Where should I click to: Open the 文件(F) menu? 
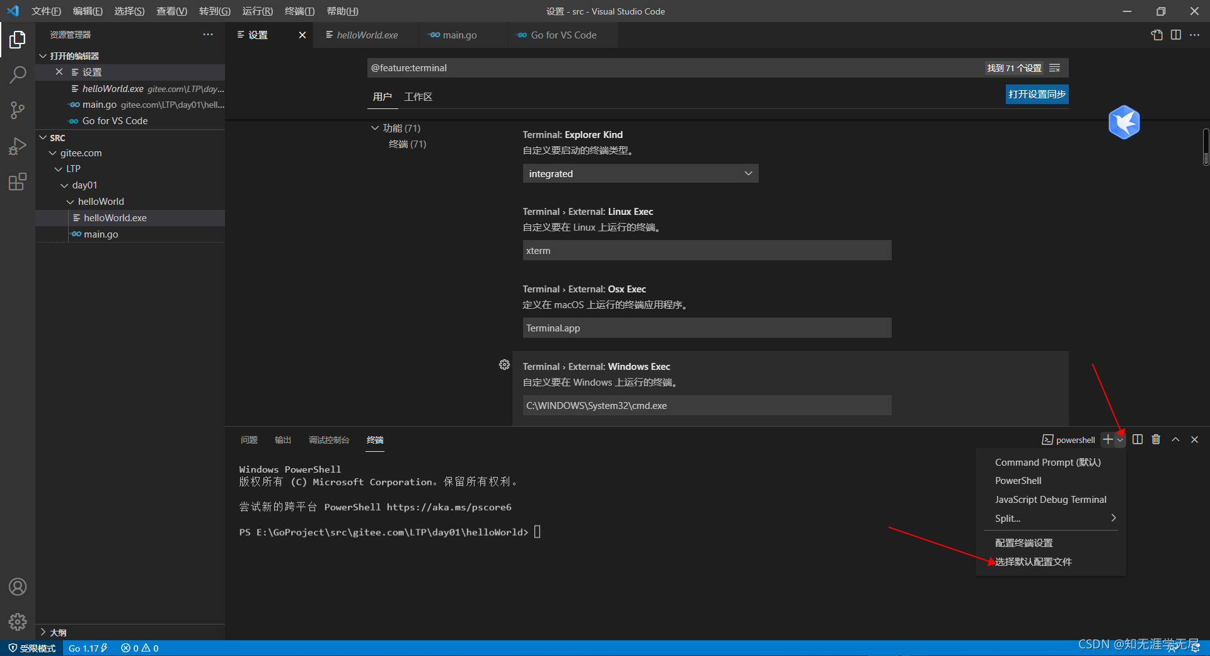click(46, 11)
